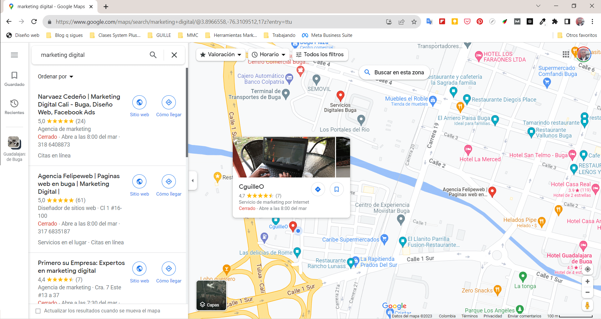Open the Agencia Felipeweb result title
The image size is (601, 319).
pyautogui.click(x=79, y=184)
